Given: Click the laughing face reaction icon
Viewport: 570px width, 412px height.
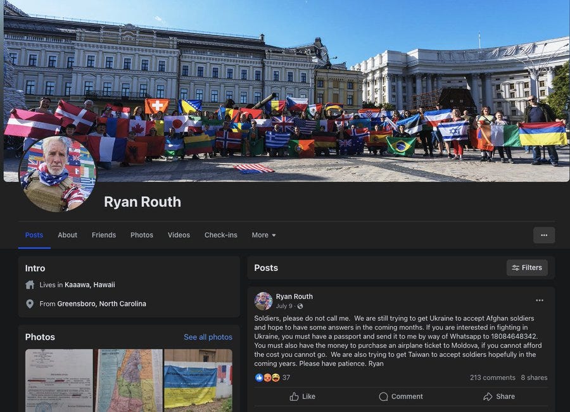Looking at the screenshot, I should coord(276,378).
